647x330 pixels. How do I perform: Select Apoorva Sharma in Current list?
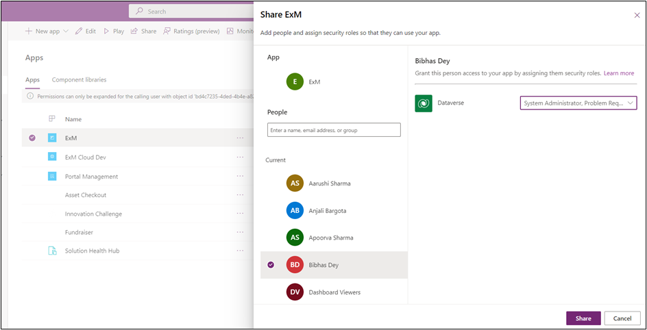tap(334, 238)
